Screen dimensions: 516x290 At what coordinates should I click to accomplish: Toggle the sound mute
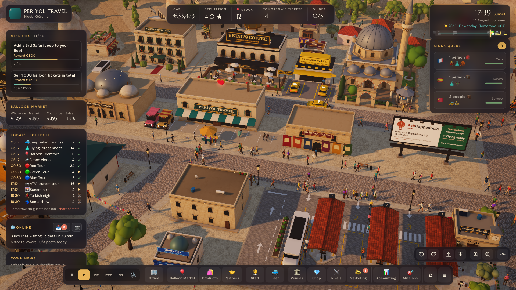coord(134,275)
